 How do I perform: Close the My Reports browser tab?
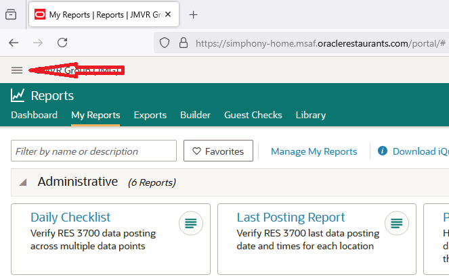coord(168,14)
